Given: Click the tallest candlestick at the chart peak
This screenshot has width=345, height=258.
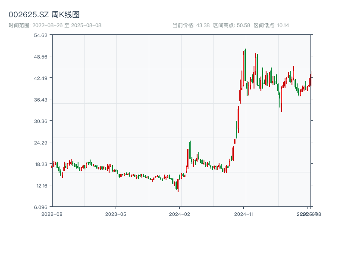Looking at the screenshot, I should coord(245,64).
